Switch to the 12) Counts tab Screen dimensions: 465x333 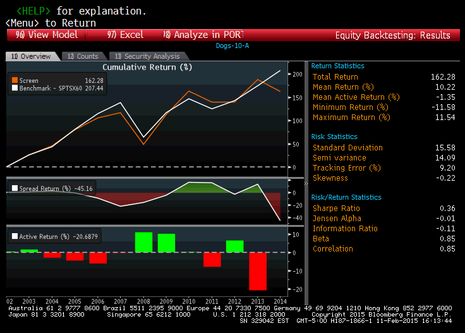pyautogui.click(x=82, y=56)
